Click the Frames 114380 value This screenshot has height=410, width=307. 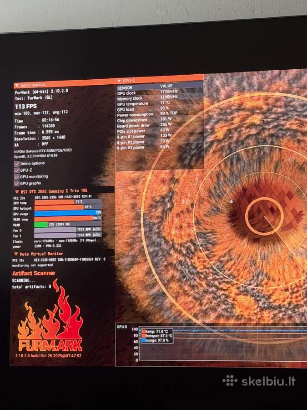48,126
